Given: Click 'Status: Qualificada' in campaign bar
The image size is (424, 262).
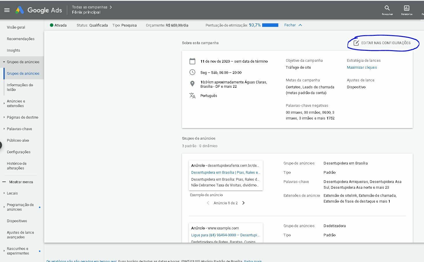Looking at the screenshot, I should [x=92, y=25].
